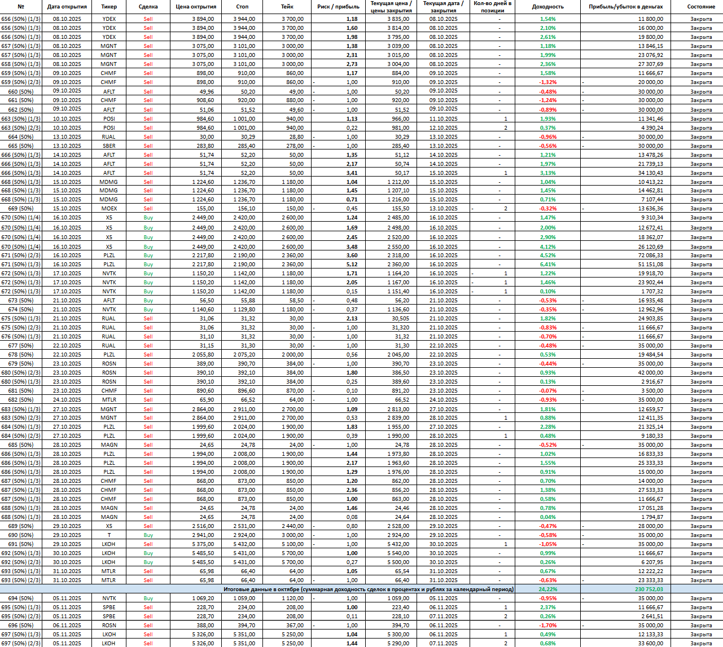
Task: Click the "Доходность" column header
Action: 547,7
